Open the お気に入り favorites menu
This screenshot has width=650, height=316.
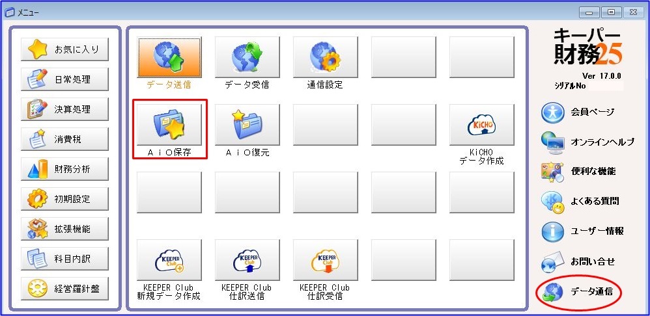[x=64, y=49]
